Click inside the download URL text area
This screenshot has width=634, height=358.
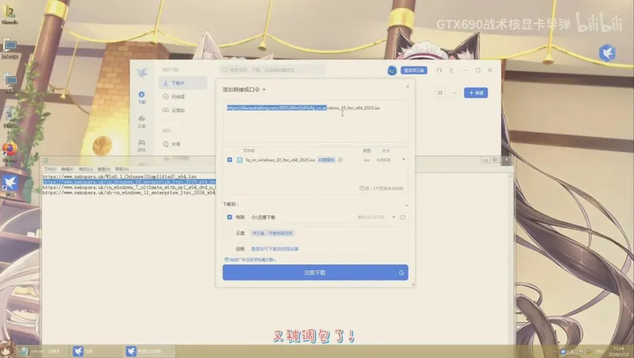(x=315, y=121)
